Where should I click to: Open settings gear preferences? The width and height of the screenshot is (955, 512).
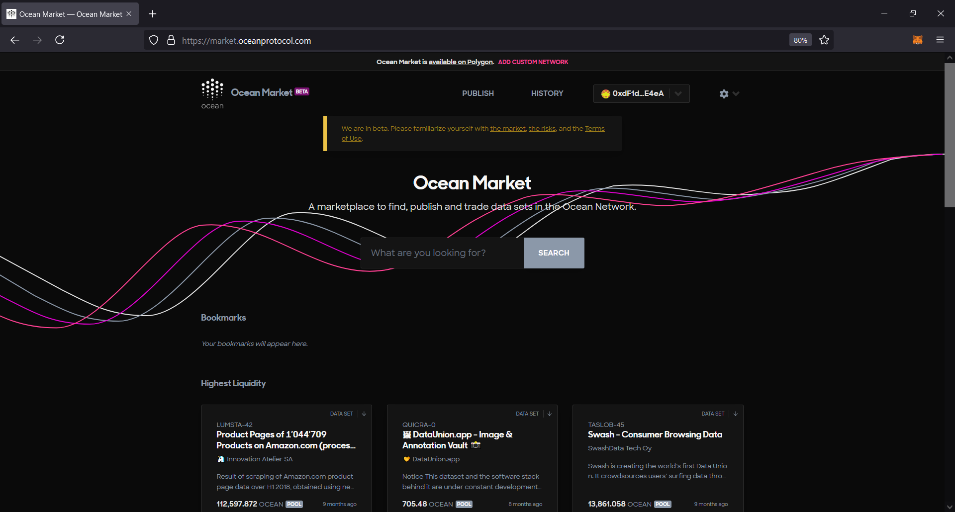[x=724, y=93]
